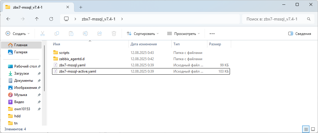The image size is (318, 133).
Task: Click the 99 КБ size cell
Action: (x=224, y=65)
